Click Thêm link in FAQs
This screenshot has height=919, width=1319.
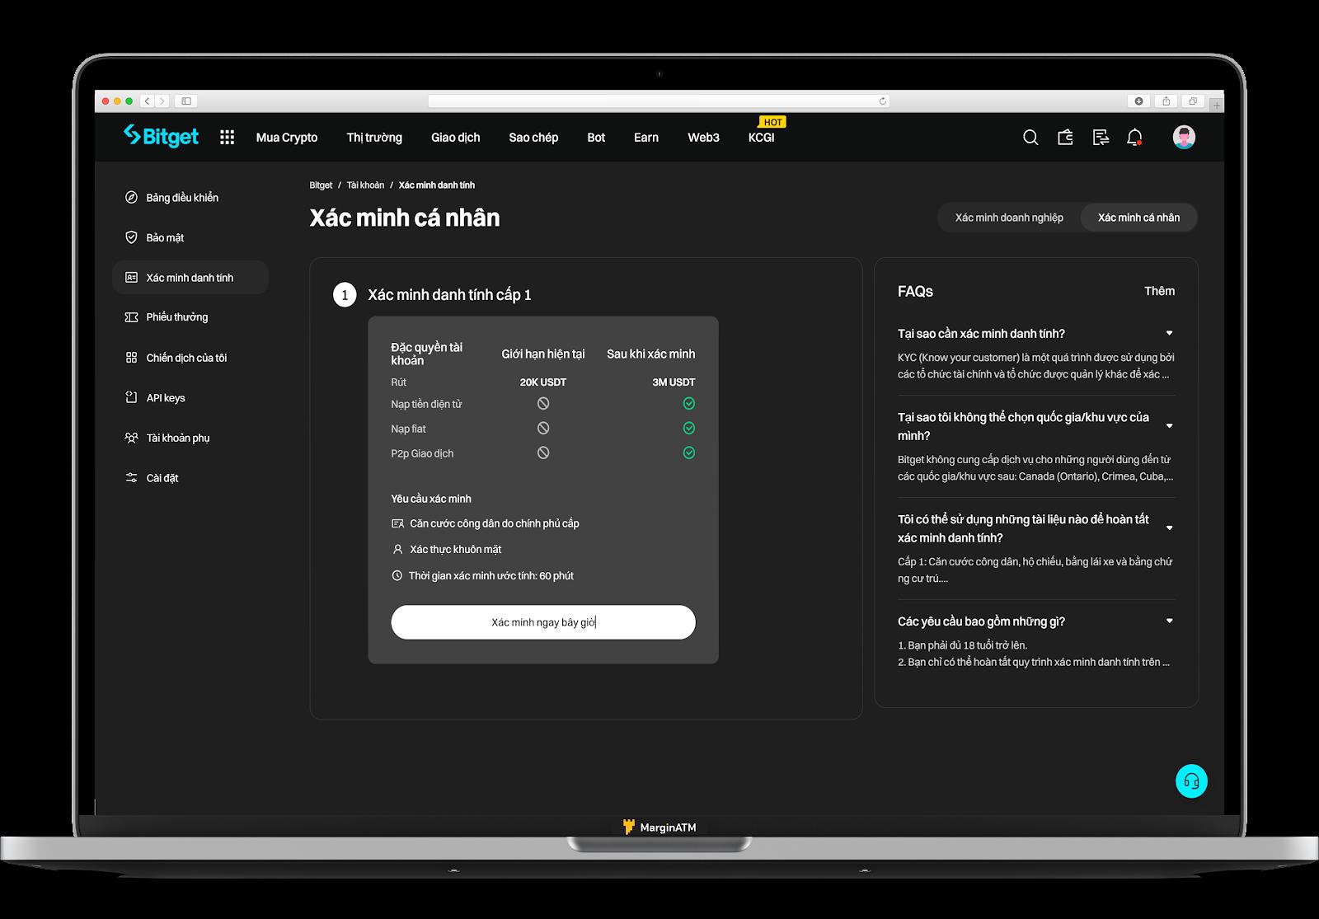pos(1159,291)
